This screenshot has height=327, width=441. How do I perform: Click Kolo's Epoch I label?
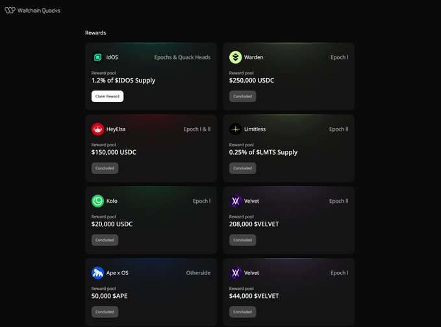point(201,201)
